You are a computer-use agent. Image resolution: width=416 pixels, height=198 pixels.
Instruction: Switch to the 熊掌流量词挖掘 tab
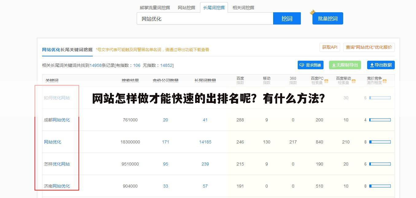click(155, 7)
